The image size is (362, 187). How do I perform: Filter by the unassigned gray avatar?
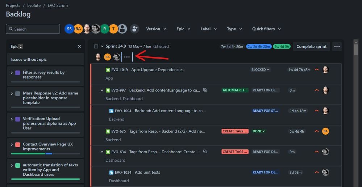[122, 29]
